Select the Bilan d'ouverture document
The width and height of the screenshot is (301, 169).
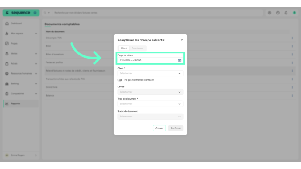pos(55,55)
